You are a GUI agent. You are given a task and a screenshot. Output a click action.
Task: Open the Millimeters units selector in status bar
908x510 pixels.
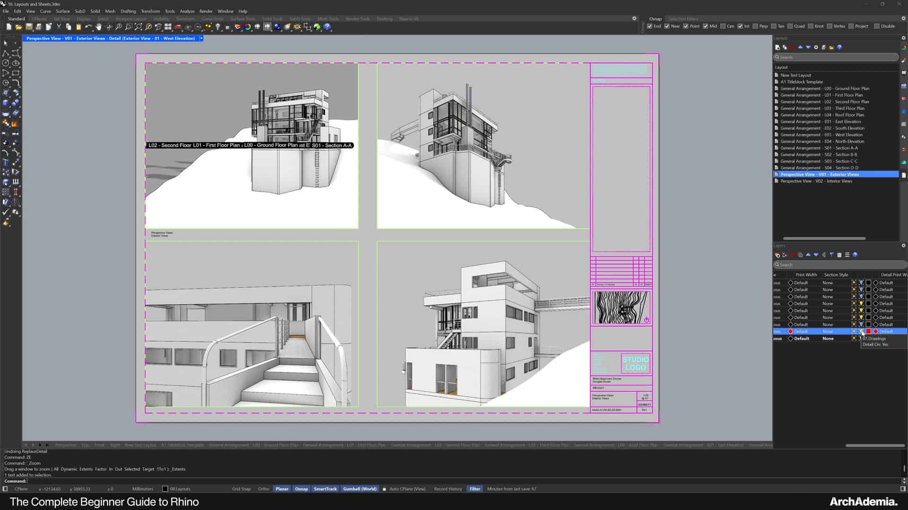[x=143, y=489]
